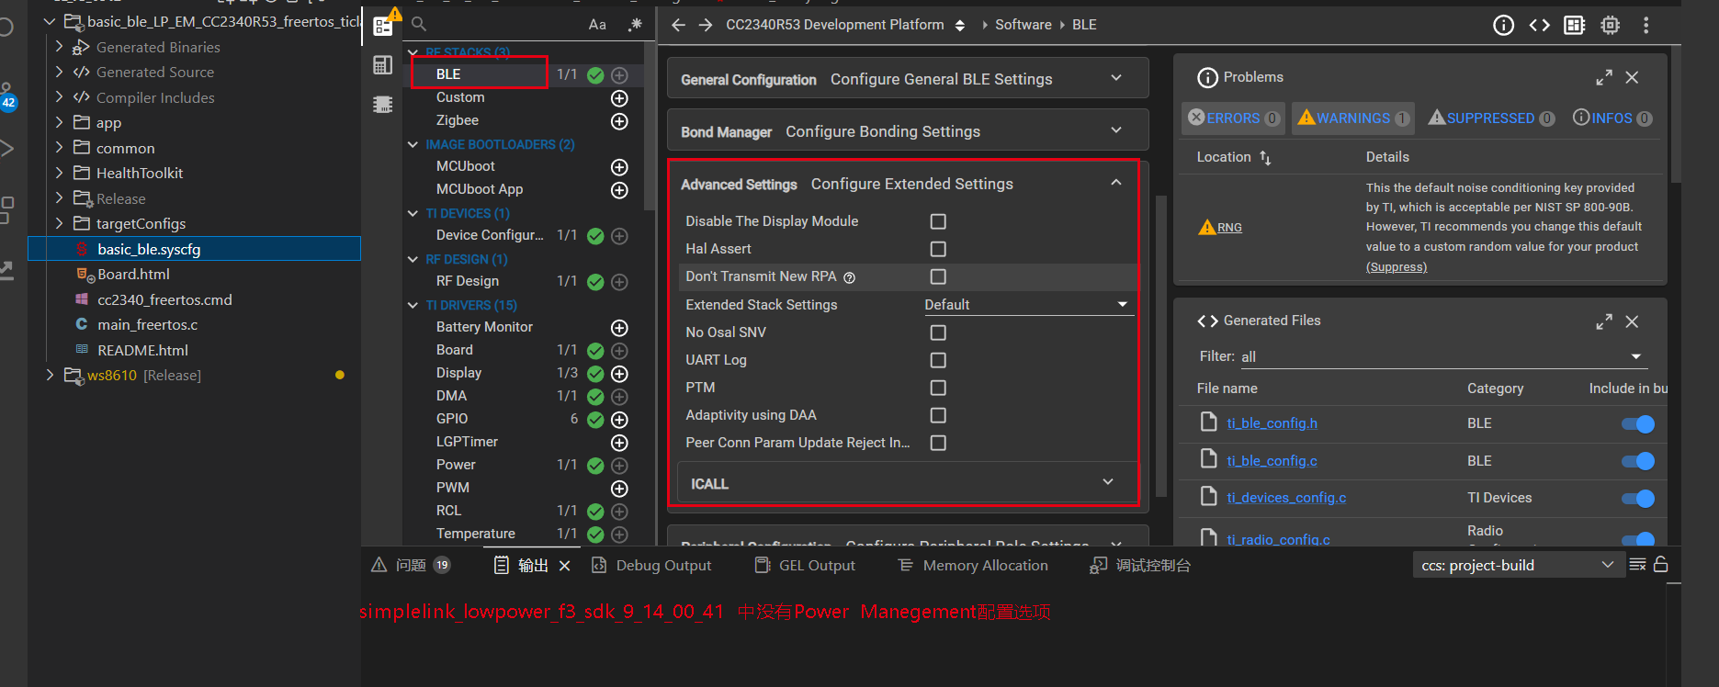Expand the Generated Files panel

tap(1604, 321)
